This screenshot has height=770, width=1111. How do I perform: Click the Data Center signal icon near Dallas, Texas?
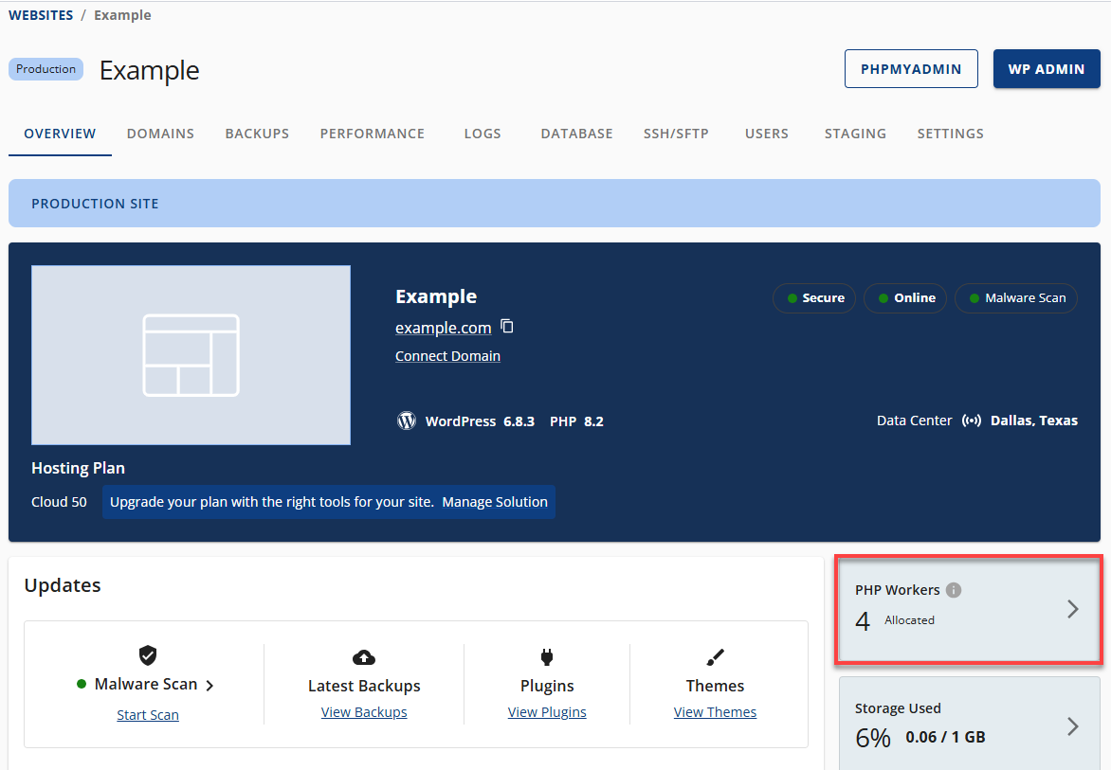[972, 420]
